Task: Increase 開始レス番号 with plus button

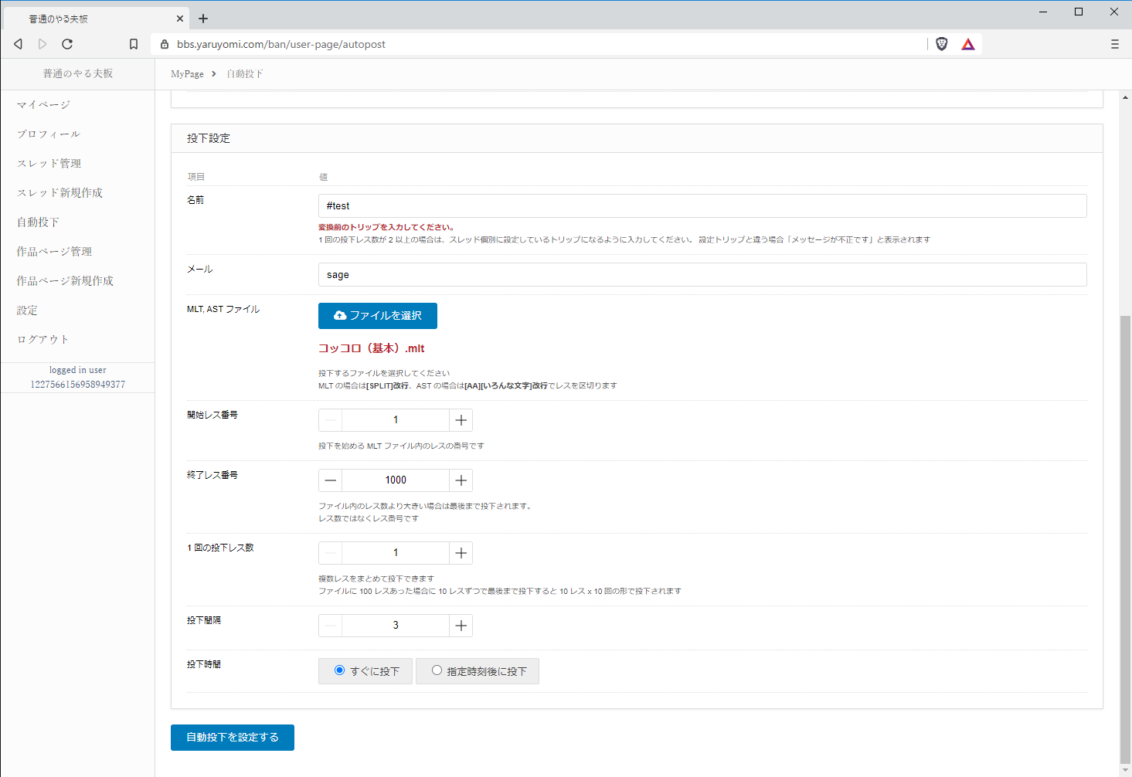Action: (x=461, y=420)
